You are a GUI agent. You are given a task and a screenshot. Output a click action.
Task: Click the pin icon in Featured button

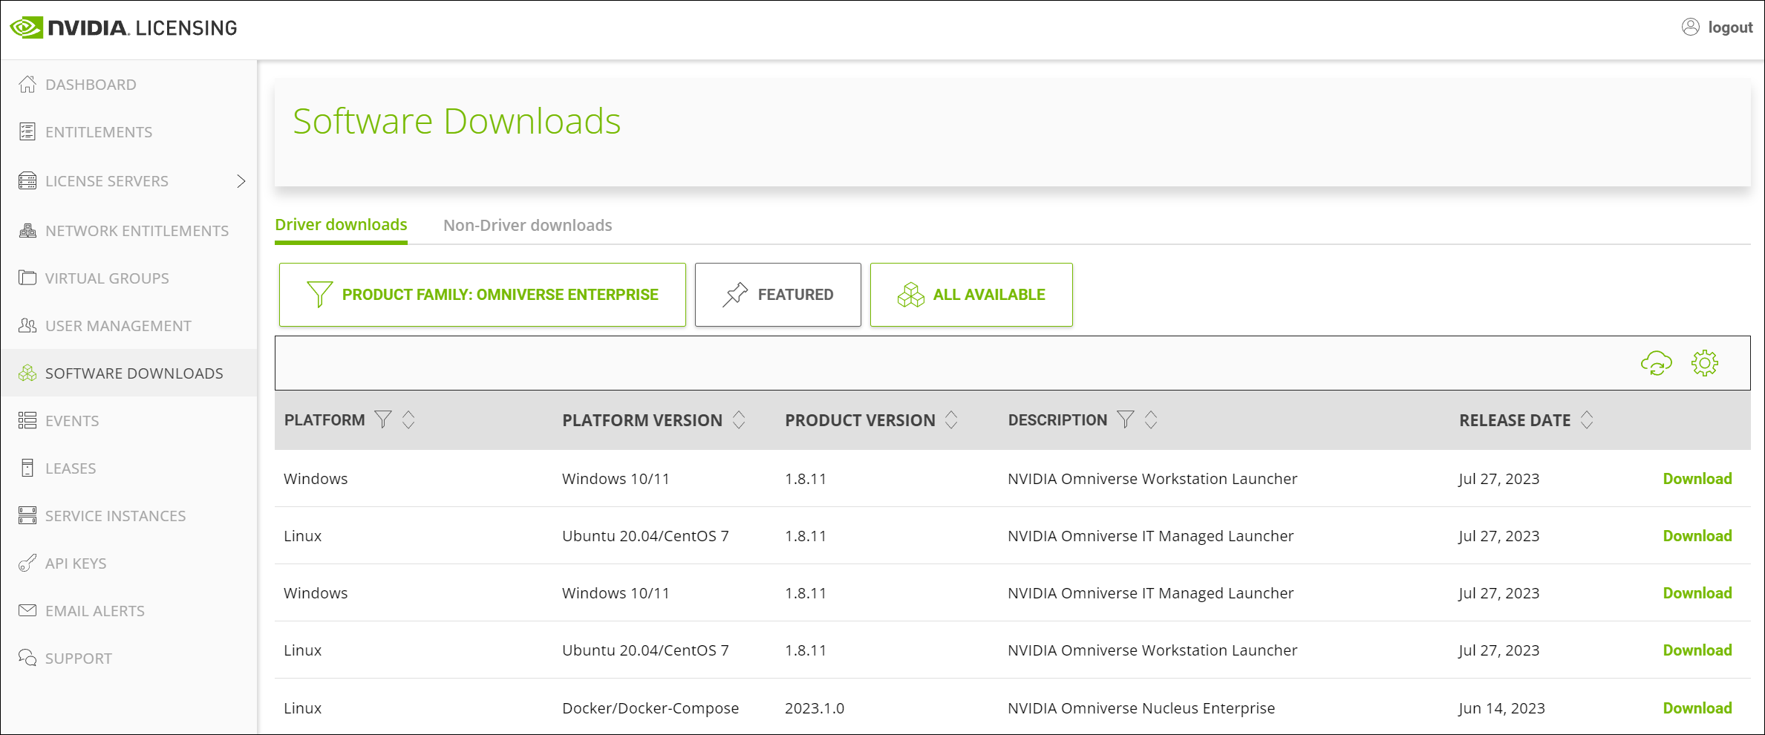pos(734,294)
